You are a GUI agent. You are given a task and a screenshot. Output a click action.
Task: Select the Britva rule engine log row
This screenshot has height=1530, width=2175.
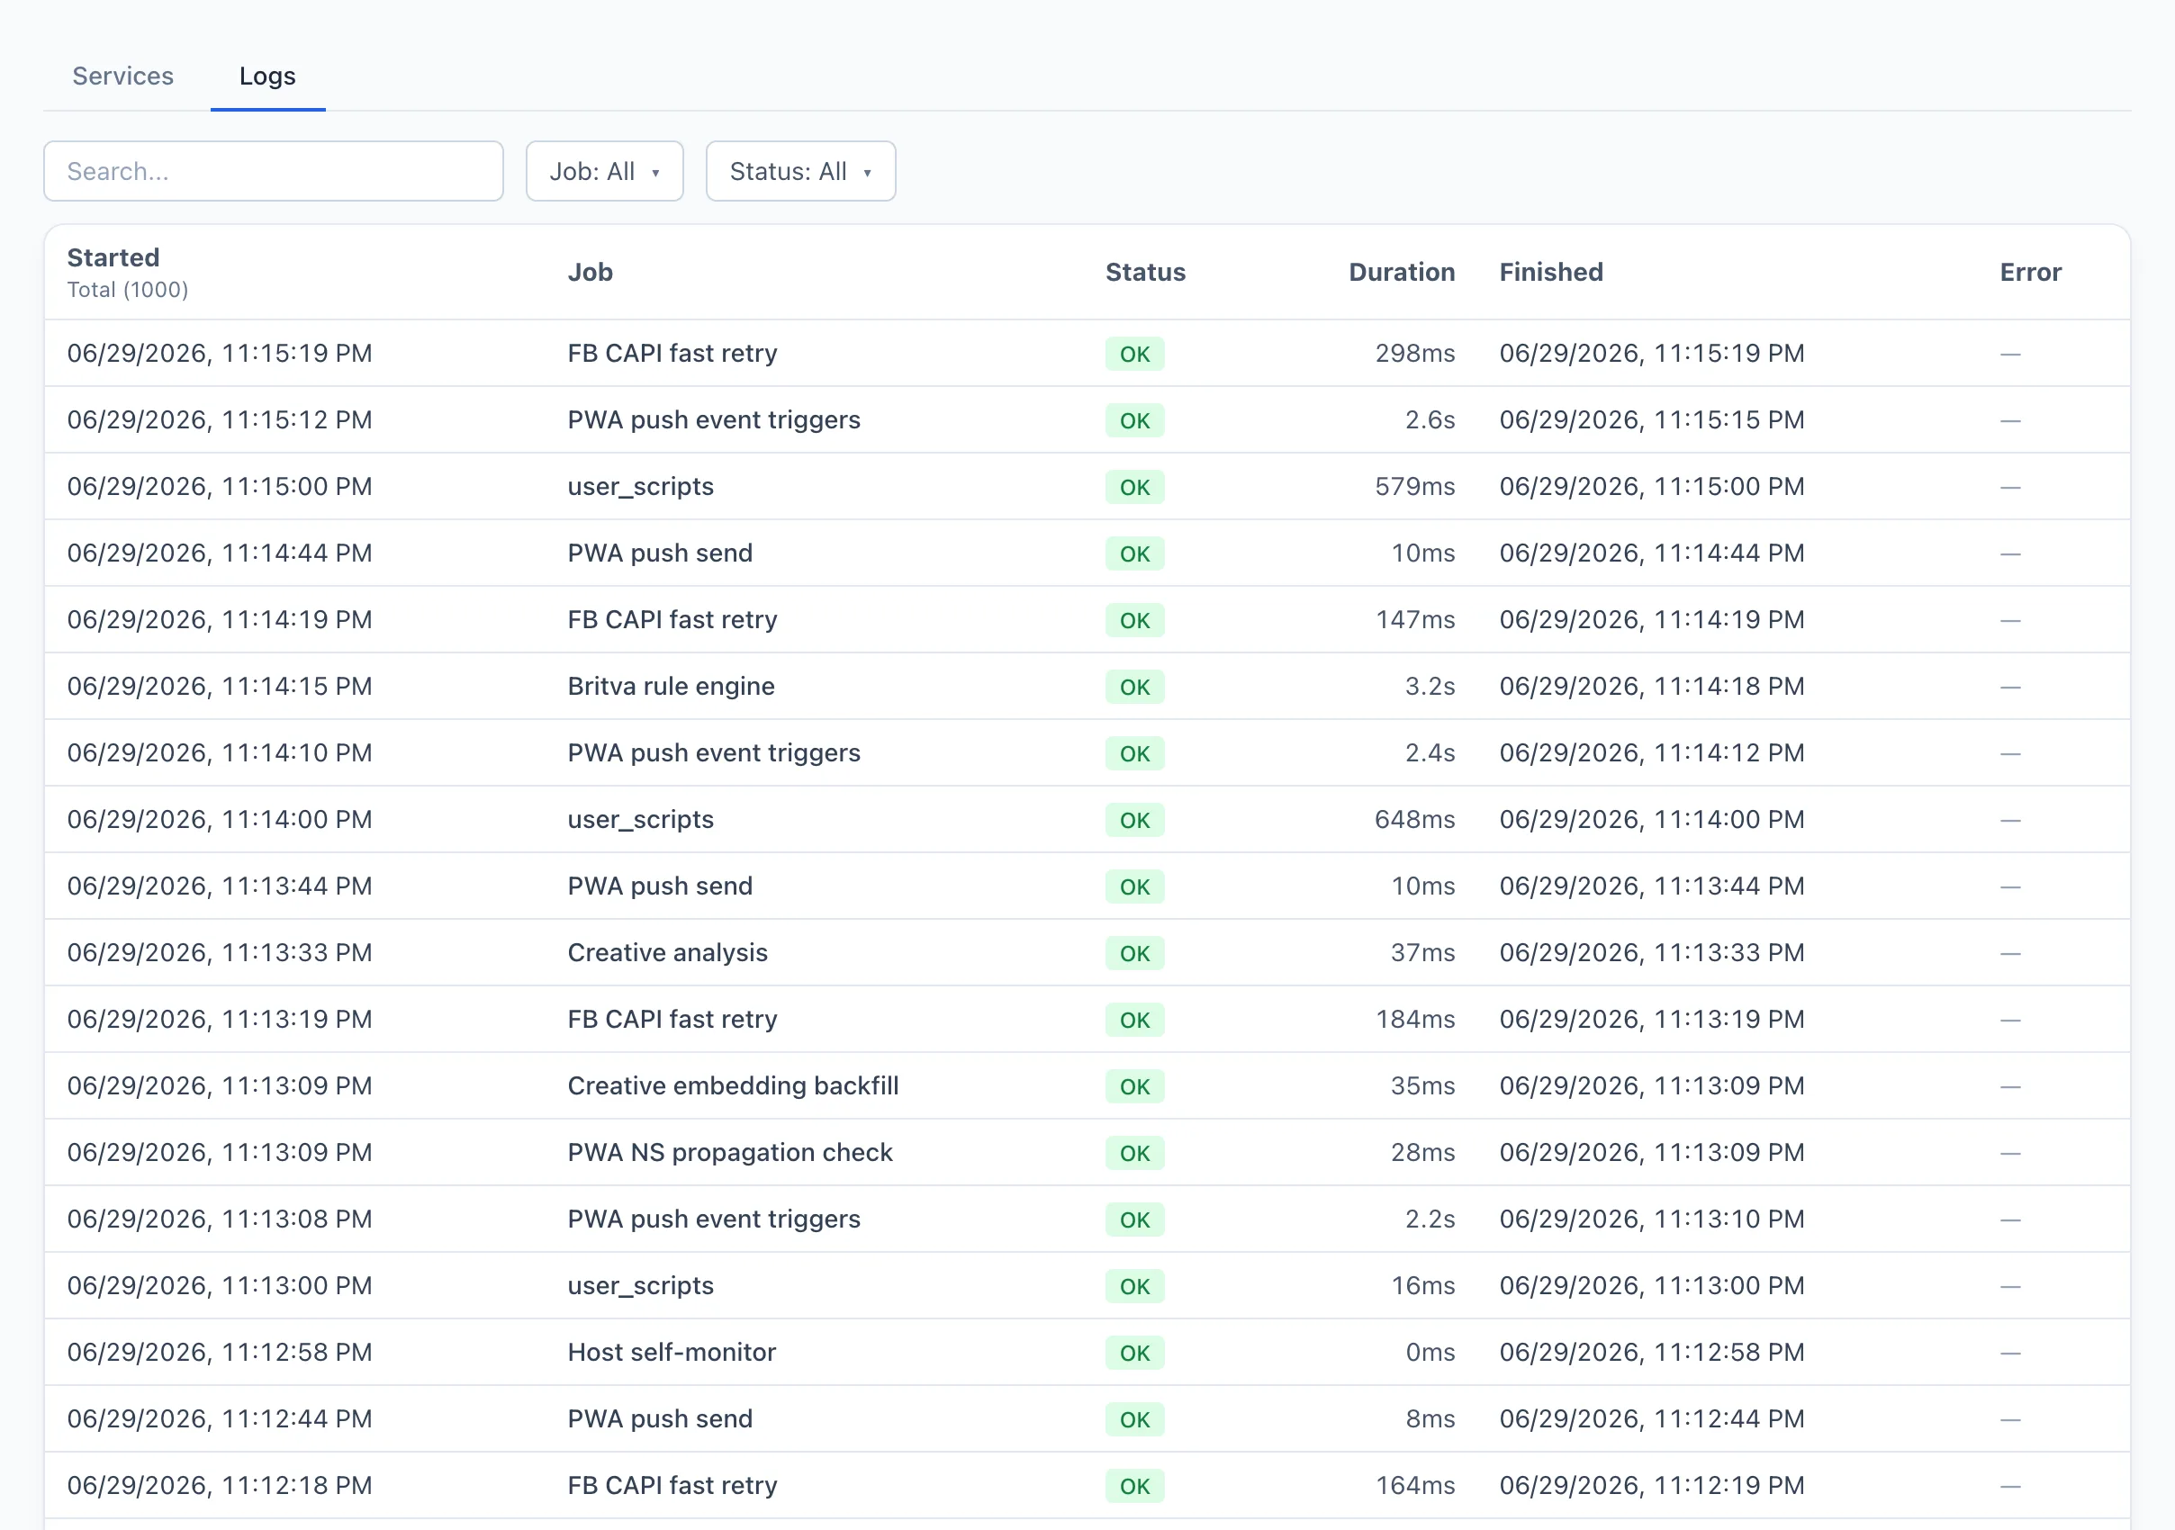(1087, 687)
